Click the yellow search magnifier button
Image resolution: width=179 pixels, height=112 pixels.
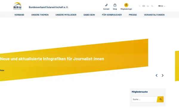160,99
